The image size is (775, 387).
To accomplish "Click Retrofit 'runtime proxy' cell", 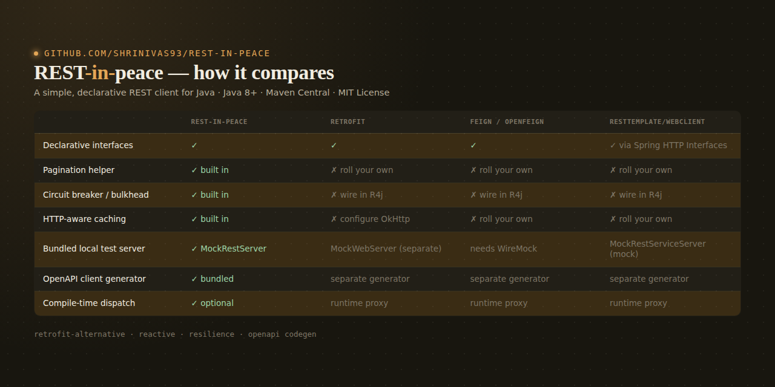I will [x=359, y=303].
